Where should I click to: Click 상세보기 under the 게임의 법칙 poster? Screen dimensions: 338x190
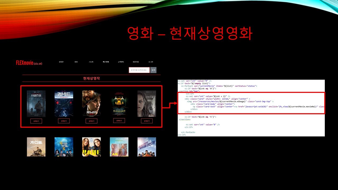[91, 121]
